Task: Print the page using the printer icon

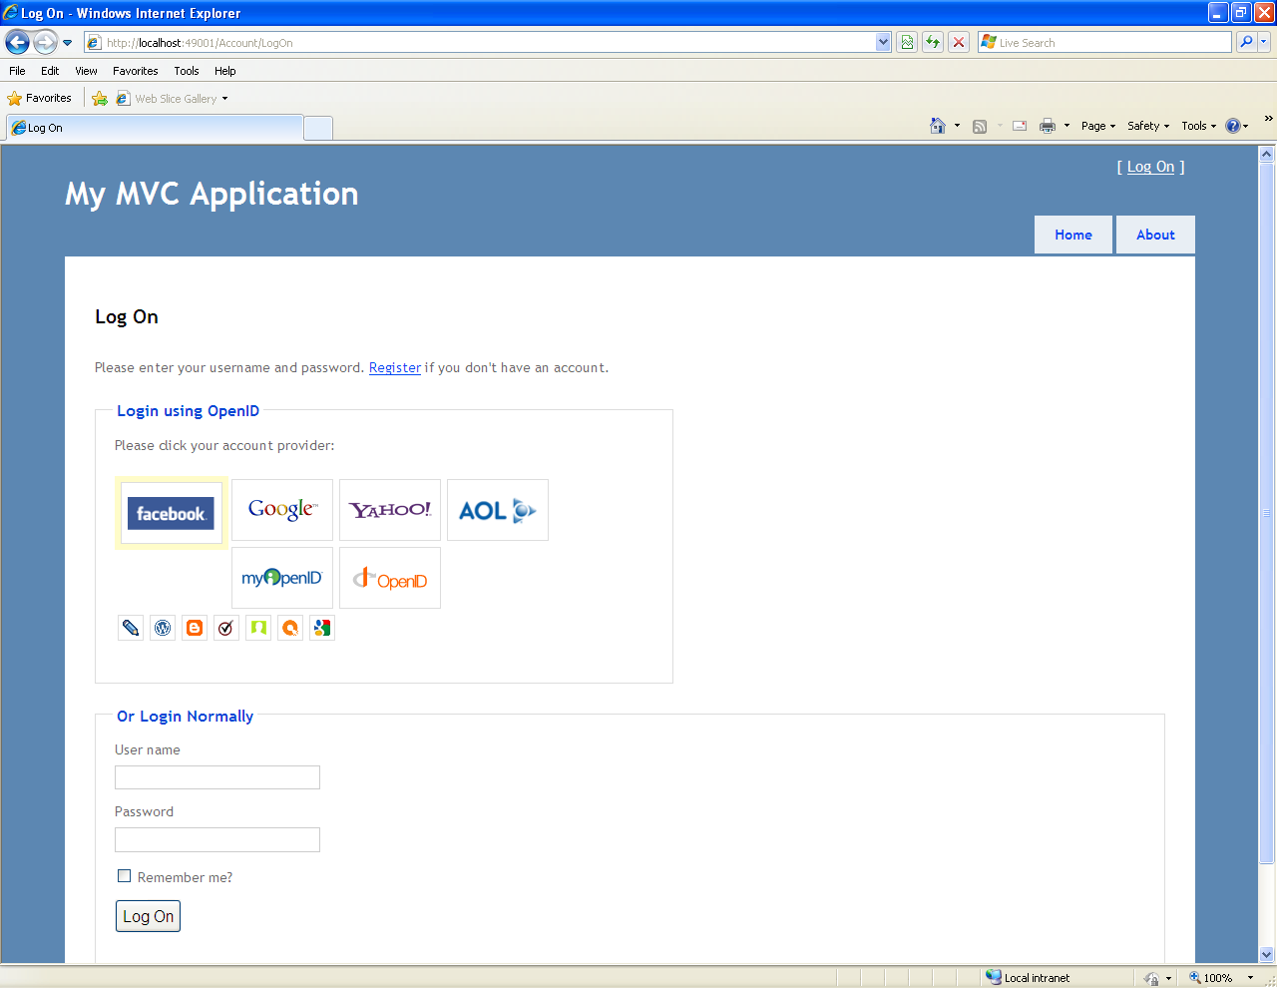Action: (x=1048, y=126)
